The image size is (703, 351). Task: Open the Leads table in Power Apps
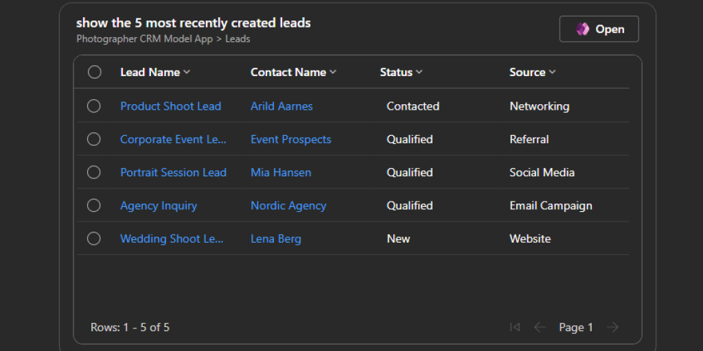point(599,29)
